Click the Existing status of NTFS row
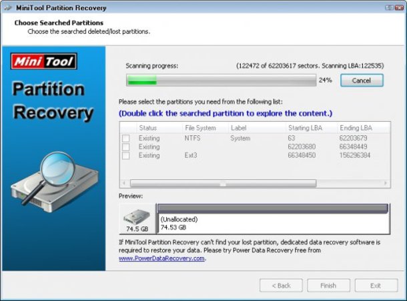407x301 pixels. click(149, 138)
